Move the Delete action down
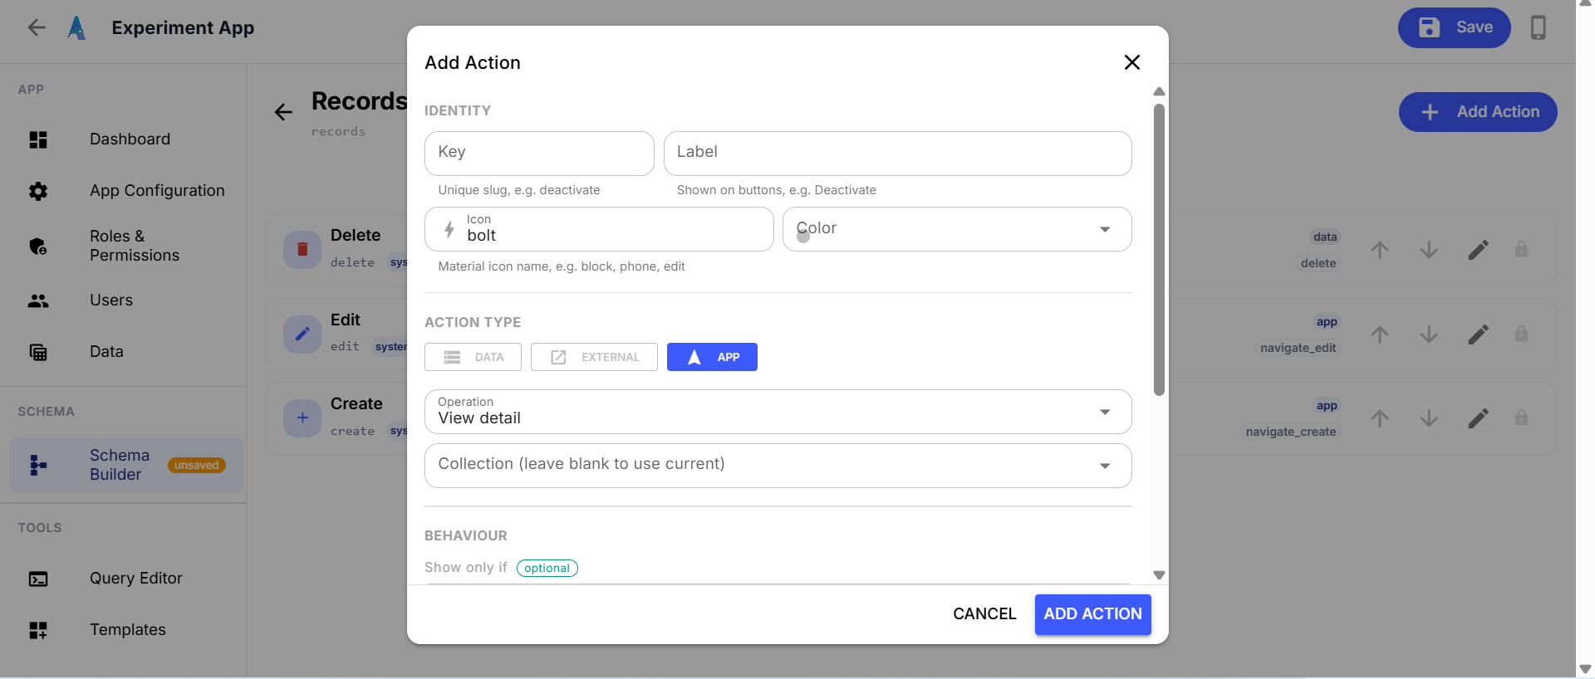The image size is (1595, 679). [x=1429, y=250]
